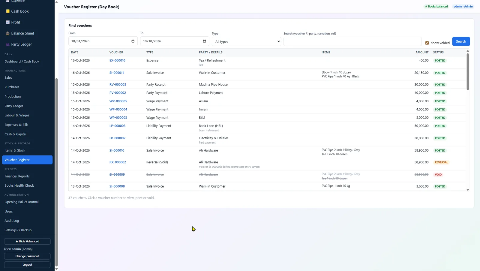Open the From date calendar picker icon

click(x=133, y=41)
